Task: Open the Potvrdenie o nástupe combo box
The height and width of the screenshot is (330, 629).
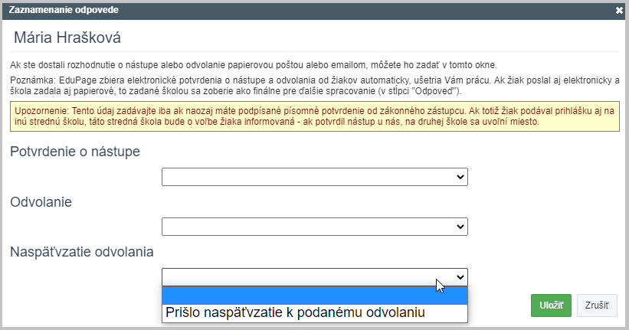Action: pyautogui.click(x=314, y=177)
